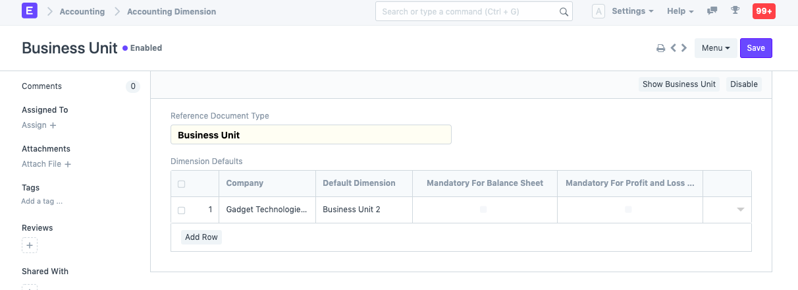This screenshot has height=290, width=798.
Task: Open the trophy leaderboard icon
Action: pos(735,11)
